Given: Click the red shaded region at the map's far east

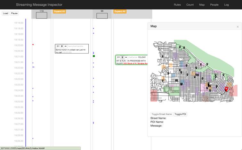Looking at the screenshot, I should point(234,90).
